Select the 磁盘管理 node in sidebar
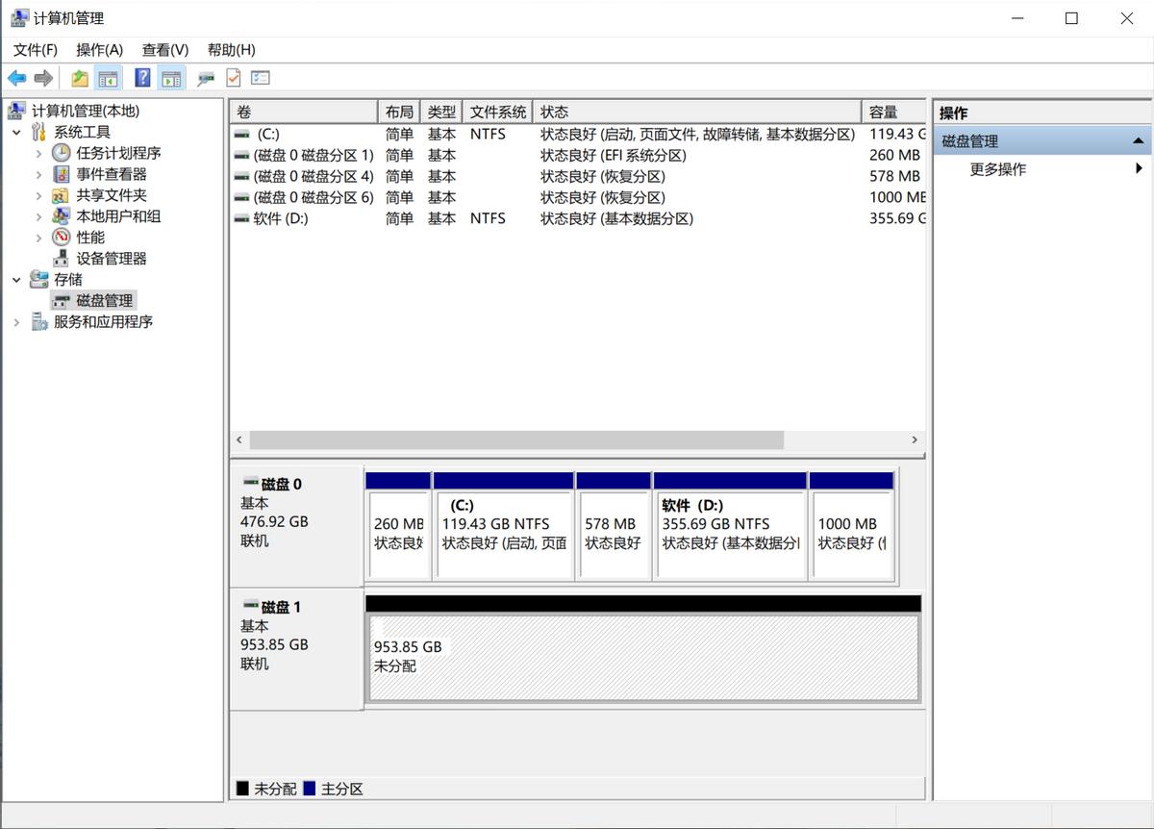This screenshot has height=829, width=1154. 104,300
